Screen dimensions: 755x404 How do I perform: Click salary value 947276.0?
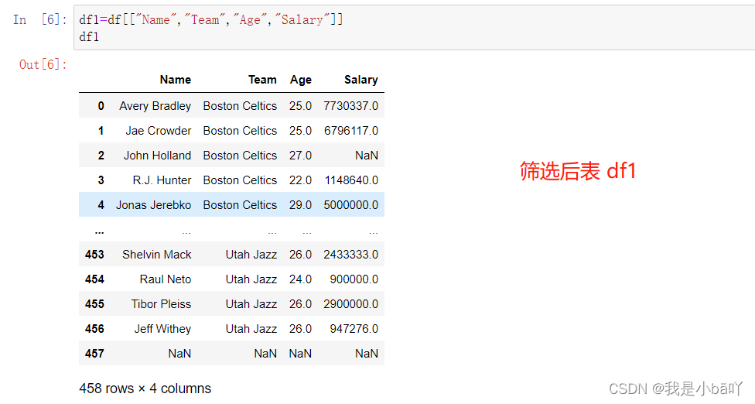[x=354, y=329]
